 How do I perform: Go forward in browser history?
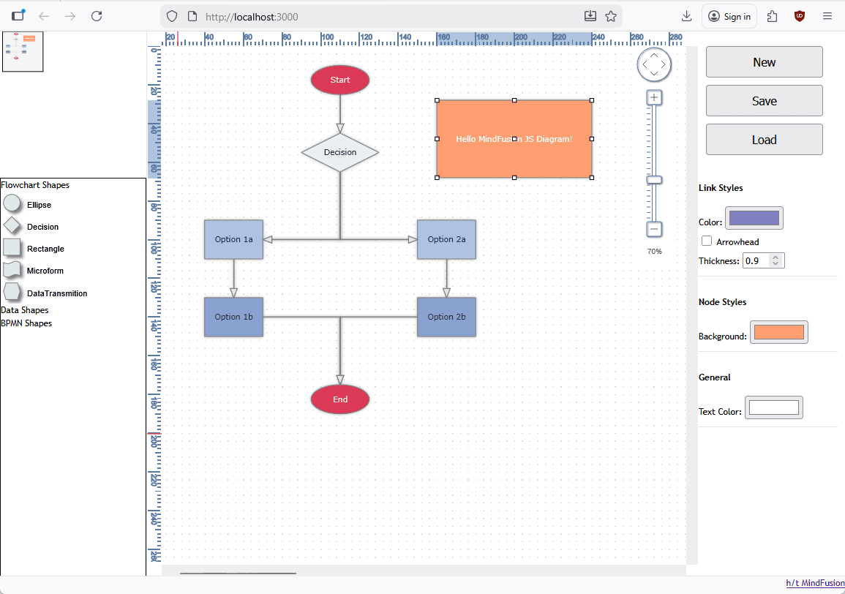click(x=70, y=16)
